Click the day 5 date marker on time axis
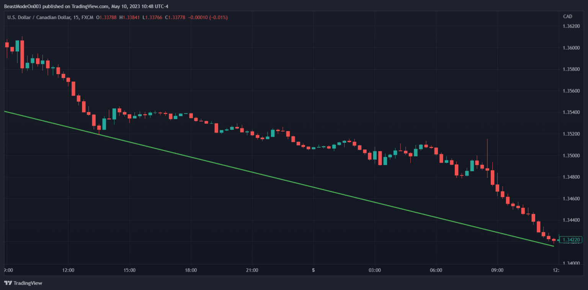The width and height of the screenshot is (588, 290). tap(313, 271)
